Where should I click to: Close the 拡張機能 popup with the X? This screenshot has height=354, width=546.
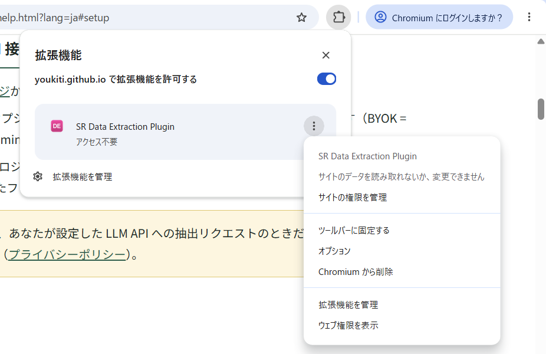(x=326, y=55)
